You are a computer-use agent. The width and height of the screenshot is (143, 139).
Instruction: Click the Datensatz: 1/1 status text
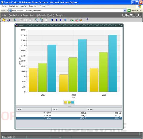point(9,137)
